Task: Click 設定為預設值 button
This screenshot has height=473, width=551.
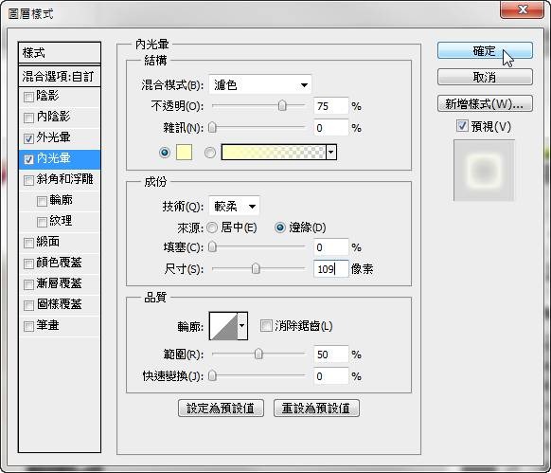Action: point(221,409)
